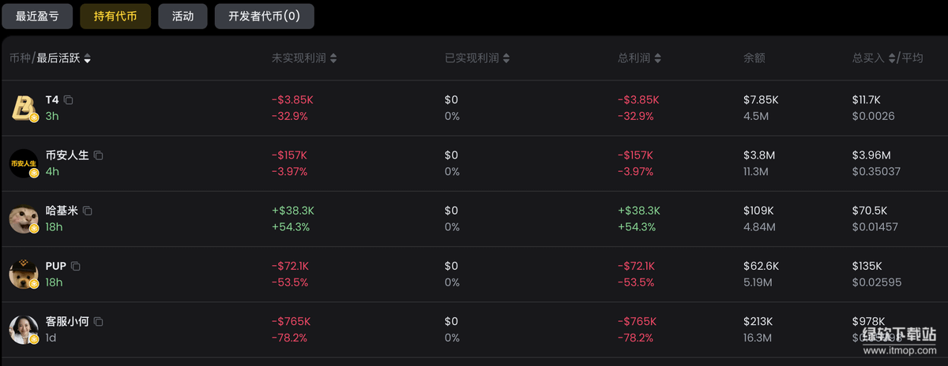The height and width of the screenshot is (366, 948).
Task: Sort by 未实现利润 column
Action: [x=333, y=58]
